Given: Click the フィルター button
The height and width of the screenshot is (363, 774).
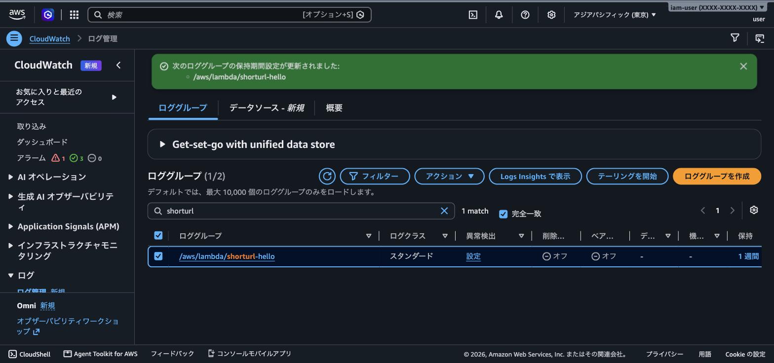Looking at the screenshot, I should click(375, 176).
